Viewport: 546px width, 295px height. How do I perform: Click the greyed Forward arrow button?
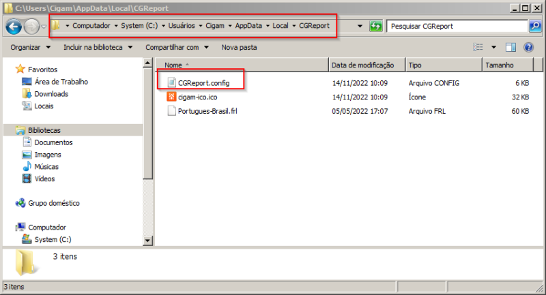pos(31,27)
